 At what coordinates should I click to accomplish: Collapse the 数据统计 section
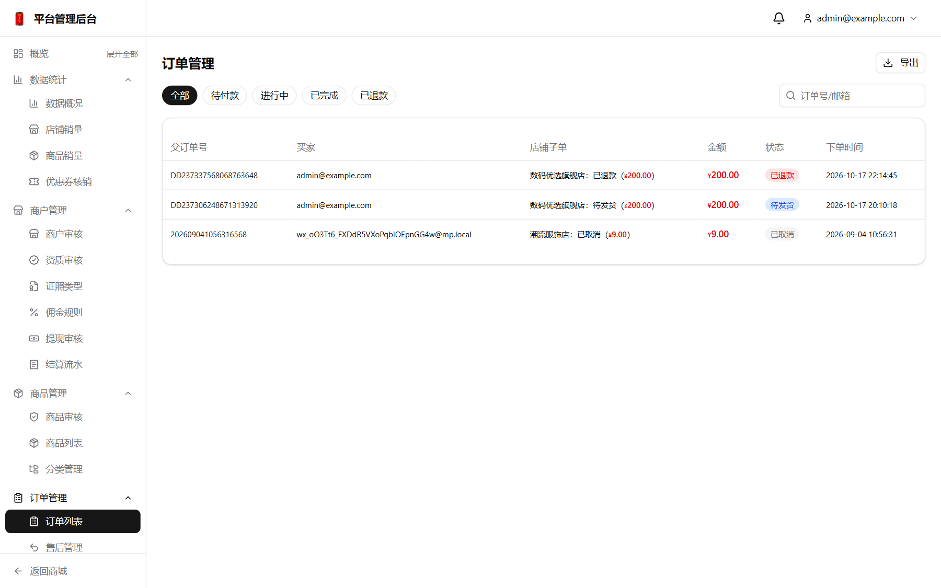point(128,80)
